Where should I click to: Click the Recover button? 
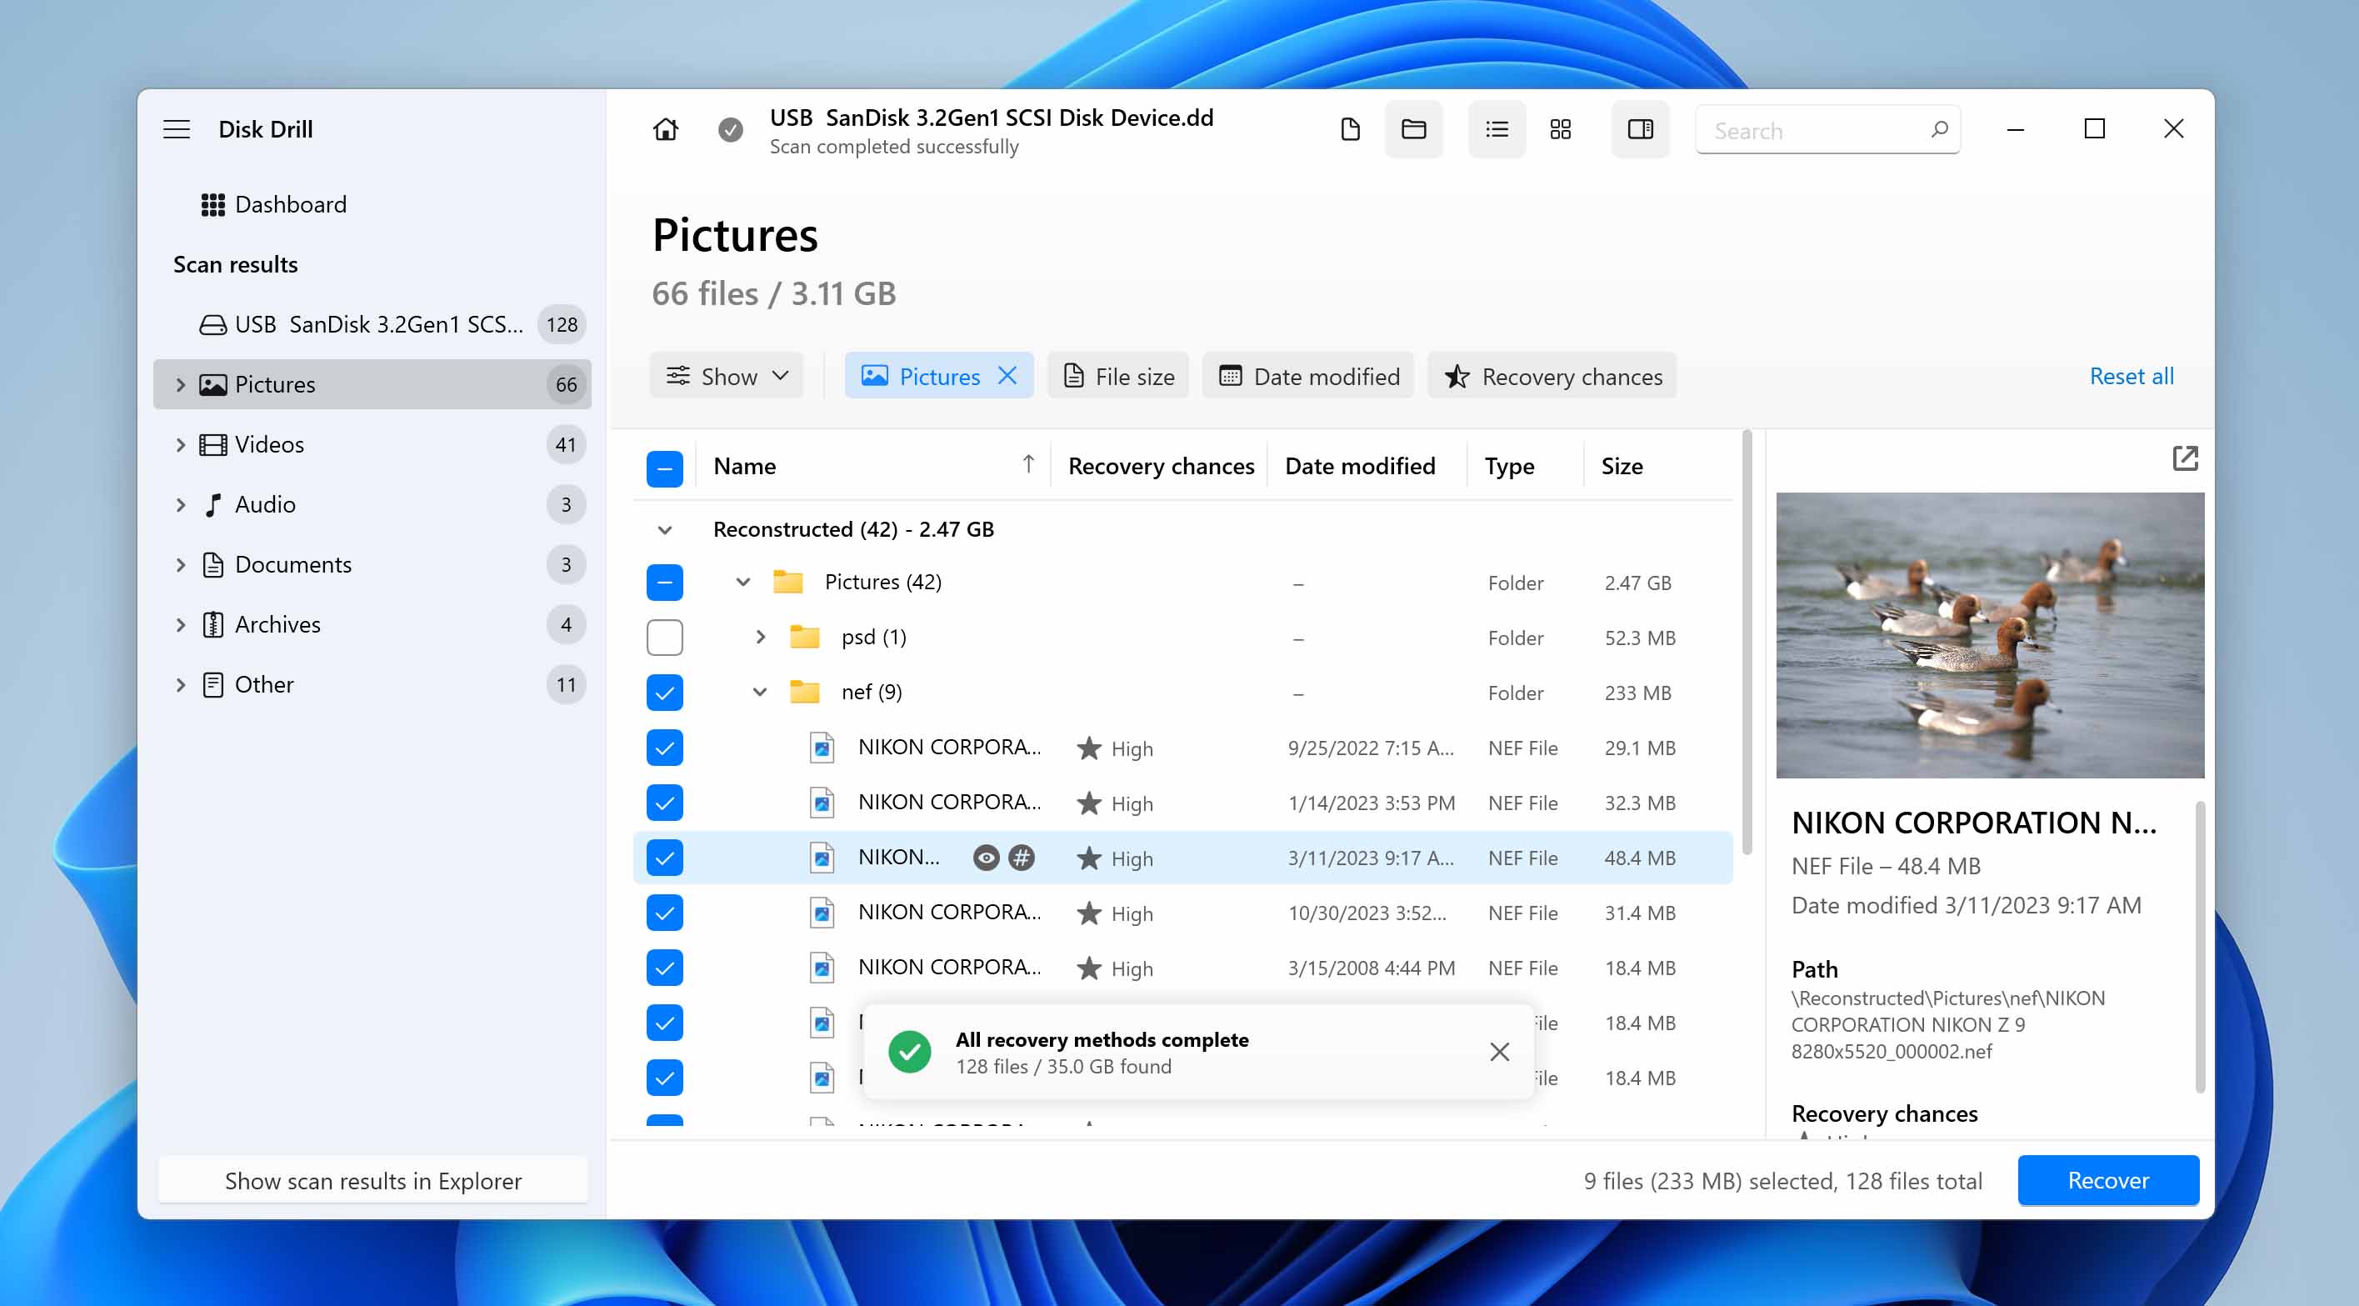(2107, 1179)
